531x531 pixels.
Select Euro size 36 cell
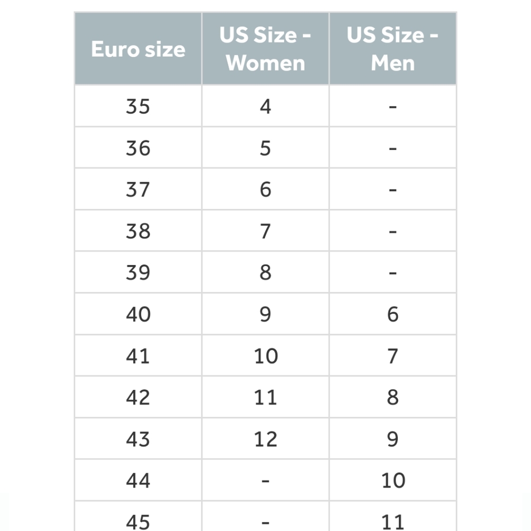[138, 148]
